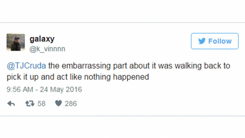Visit the @k_vinnnn handle link
This screenshot has height=138, width=245.
(47, 49)
